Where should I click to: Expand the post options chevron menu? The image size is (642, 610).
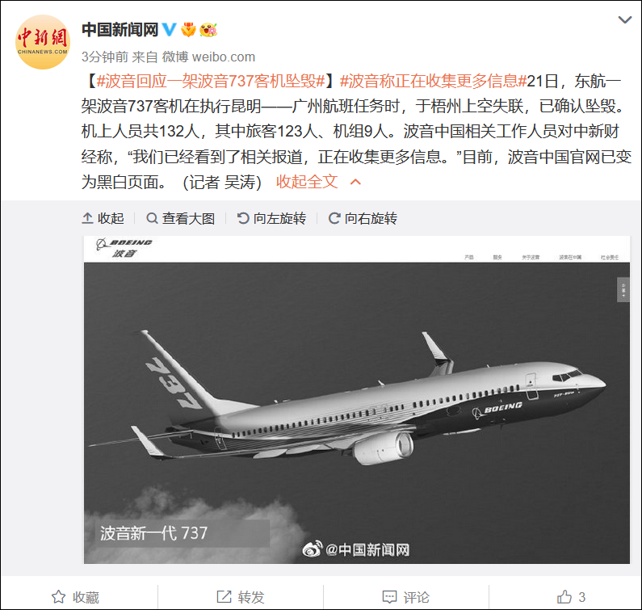click(x=624, y=19)
